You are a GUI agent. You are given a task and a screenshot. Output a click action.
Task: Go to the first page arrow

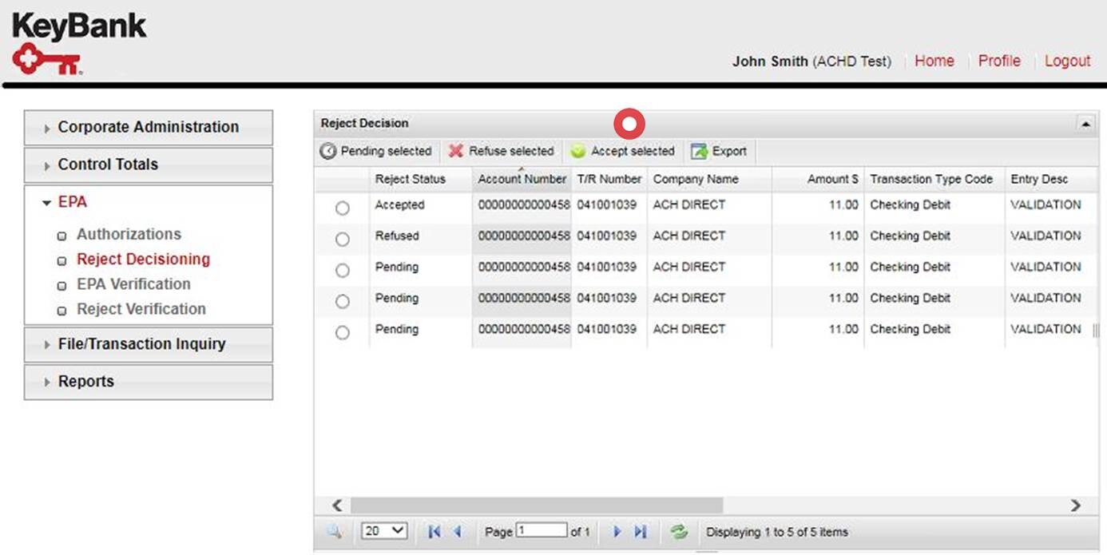(x=434, y=532)
